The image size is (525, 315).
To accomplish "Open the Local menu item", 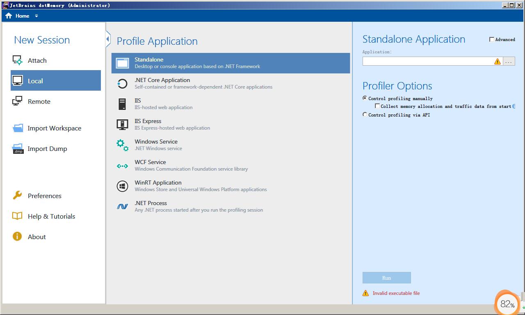I will pos(56,80).
